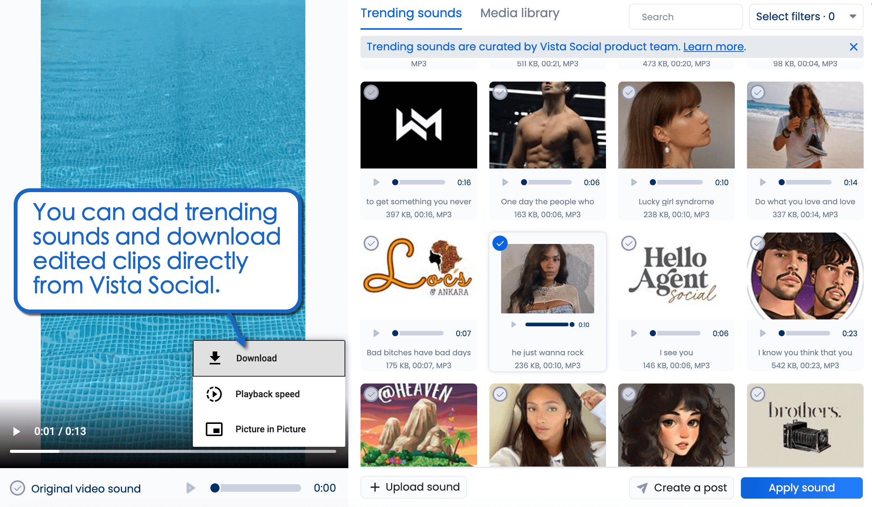
Task: Select the Playback speed option
Action: click(268, 394)
